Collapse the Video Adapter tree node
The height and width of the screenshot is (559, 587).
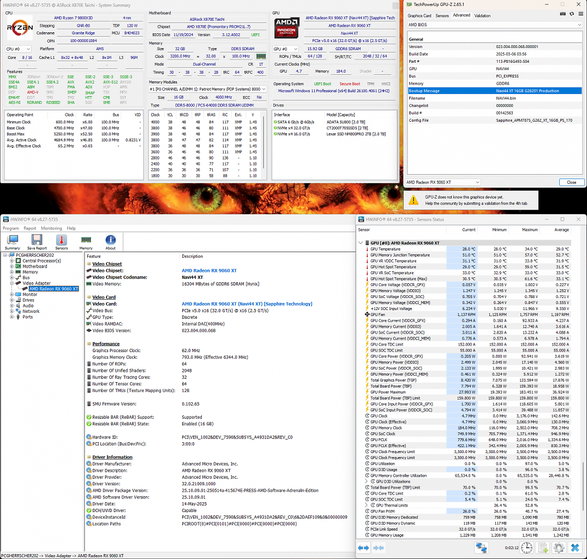12,283
